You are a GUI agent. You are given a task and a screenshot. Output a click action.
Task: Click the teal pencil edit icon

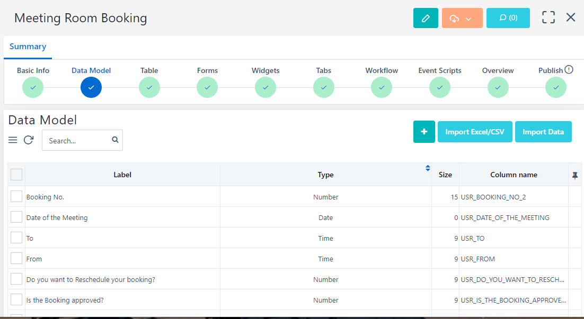[x=426, y=18]
